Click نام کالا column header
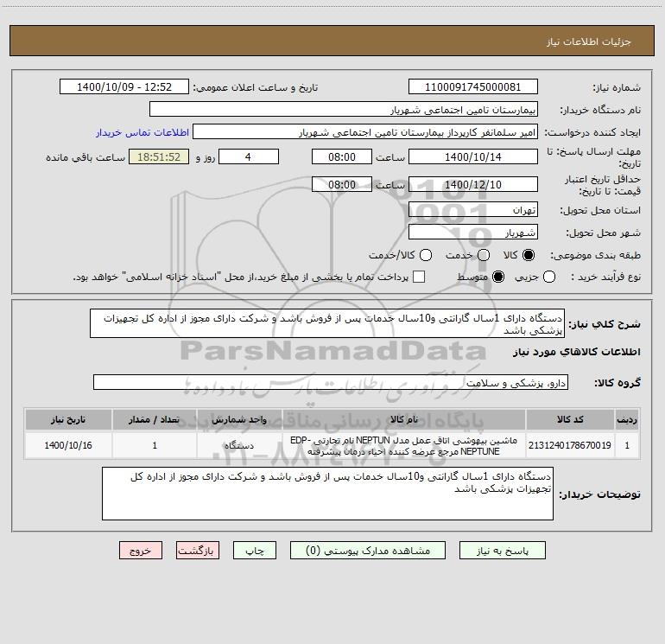Image resolution: width=665 pixels, height=644 pixels. point(404,419)
